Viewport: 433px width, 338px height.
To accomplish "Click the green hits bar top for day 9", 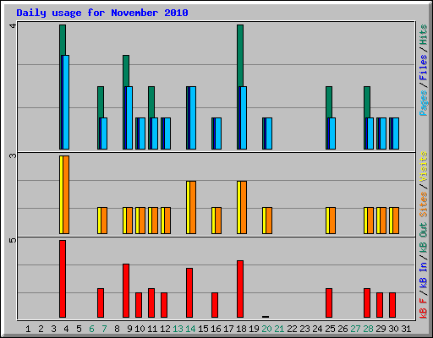I will tap(126, 71).
